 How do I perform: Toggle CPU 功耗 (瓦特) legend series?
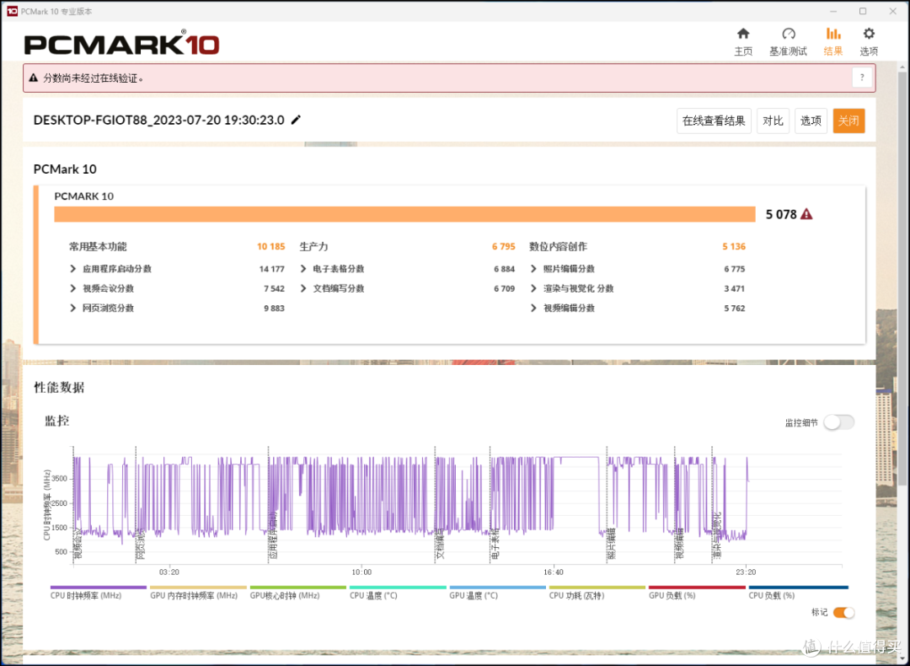pyautogui.click(x=597, y=593)
